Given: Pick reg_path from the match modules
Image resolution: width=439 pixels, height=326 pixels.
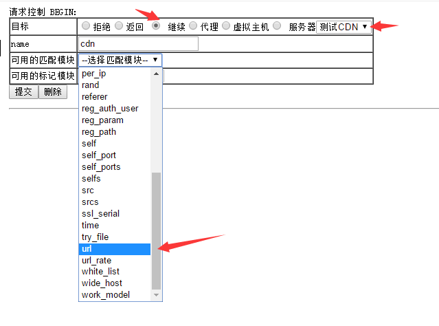Looking at the screenshot, I should 115,132.
